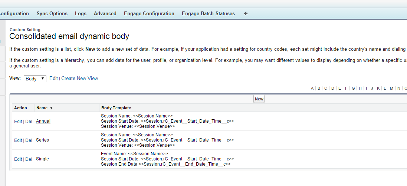Click the Edit link beside View
Screen dimensions: 407x186
tap(53, 79)
